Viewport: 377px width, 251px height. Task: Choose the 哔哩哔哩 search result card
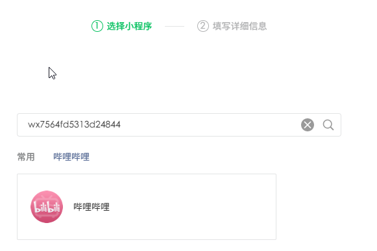point(147,207)
